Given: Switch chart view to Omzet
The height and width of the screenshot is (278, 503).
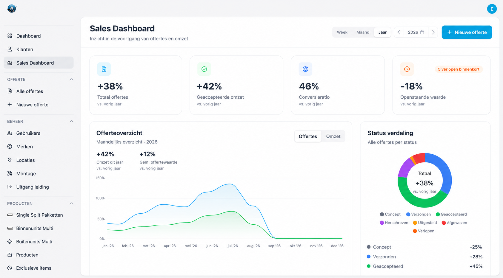Looking at the screenshot, I should coord(333,136).
